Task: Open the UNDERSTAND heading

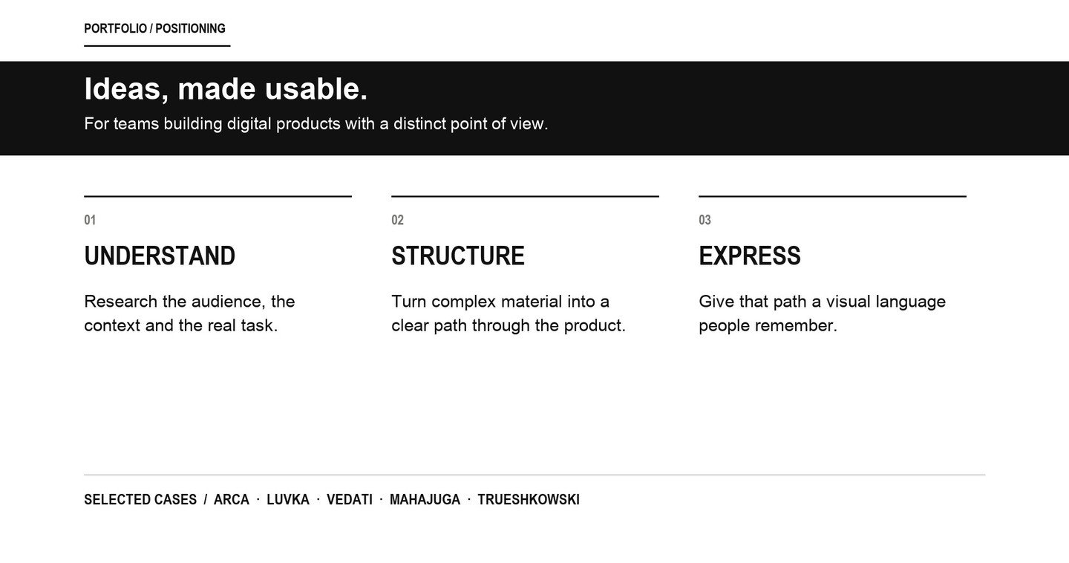Action: pos(160,256)
